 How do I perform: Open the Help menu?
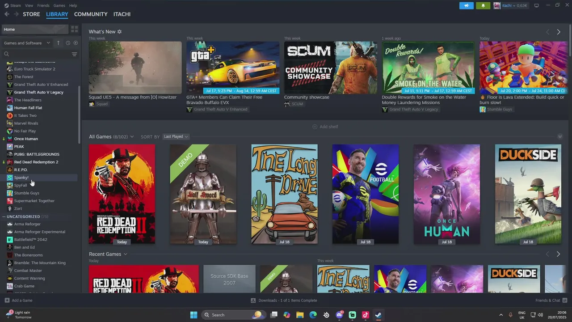tap(73, 5)
